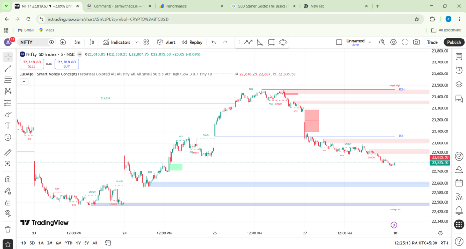
Task: Activate the zoom in tool
Action: [x=8, y=164]
